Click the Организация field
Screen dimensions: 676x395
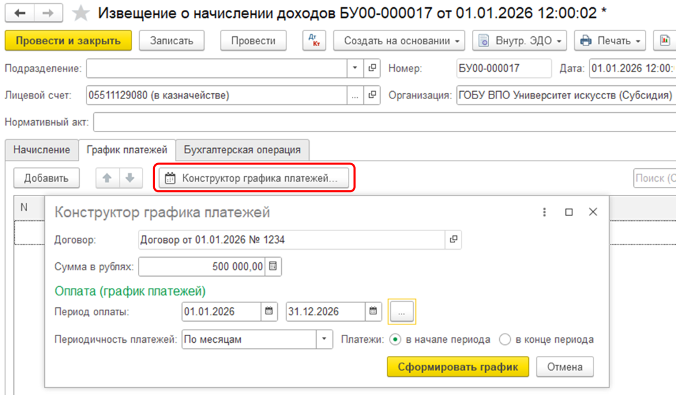(566, 95)
